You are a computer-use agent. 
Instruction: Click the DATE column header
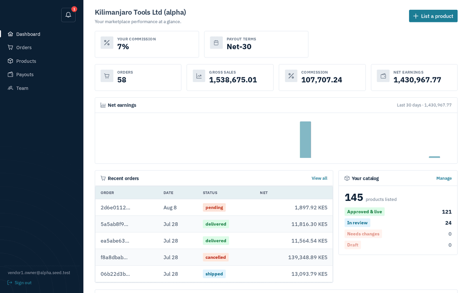168,193
